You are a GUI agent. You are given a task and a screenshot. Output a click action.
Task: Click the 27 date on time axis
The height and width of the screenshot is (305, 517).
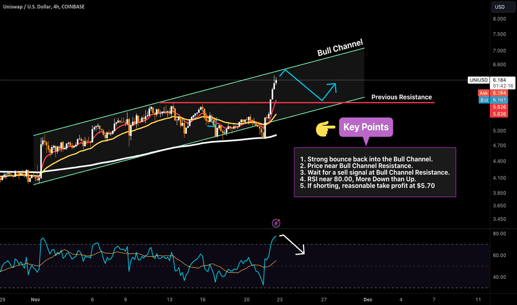click(x=324, y=299)
